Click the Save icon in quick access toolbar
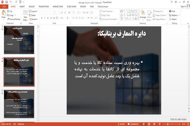190x126 pixels. pos(7,2)
